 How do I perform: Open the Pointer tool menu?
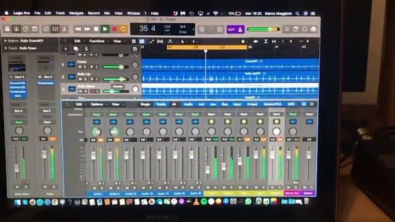(183, 41)
